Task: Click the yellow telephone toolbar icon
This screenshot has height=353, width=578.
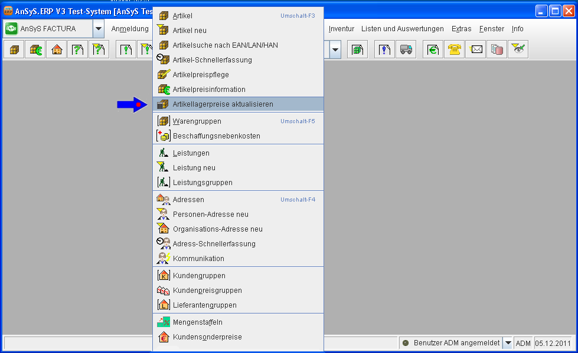Action: coord(454,50)
